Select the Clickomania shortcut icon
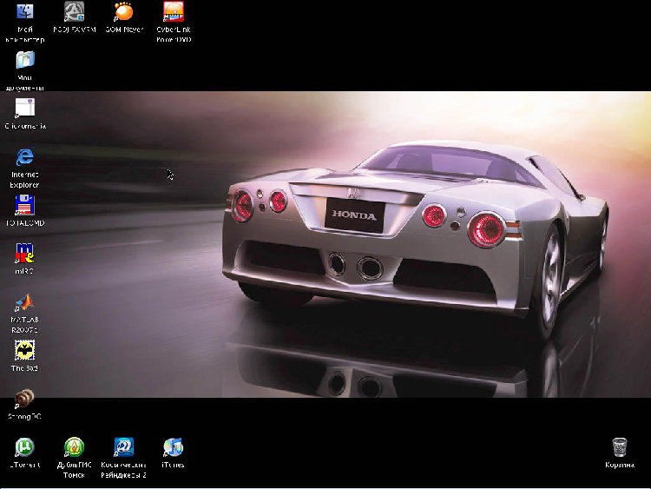This screenshot has height=489, width=651. pos(25,108)
